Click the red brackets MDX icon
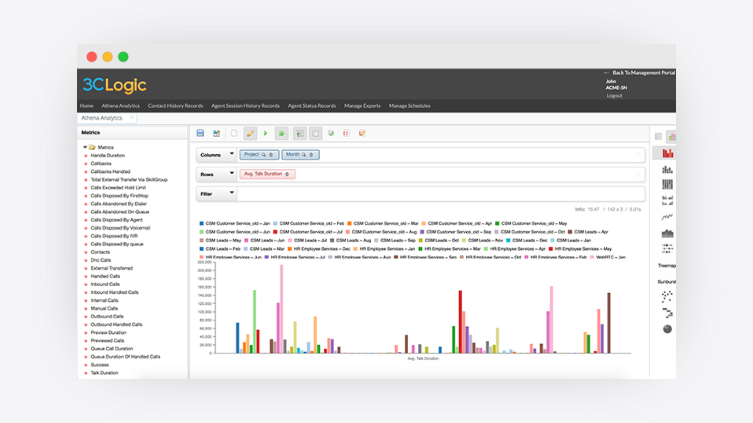 click(346, 133)
